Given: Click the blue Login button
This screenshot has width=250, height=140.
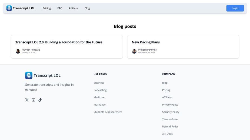Looking at the screenshot, I should (235, 8).
